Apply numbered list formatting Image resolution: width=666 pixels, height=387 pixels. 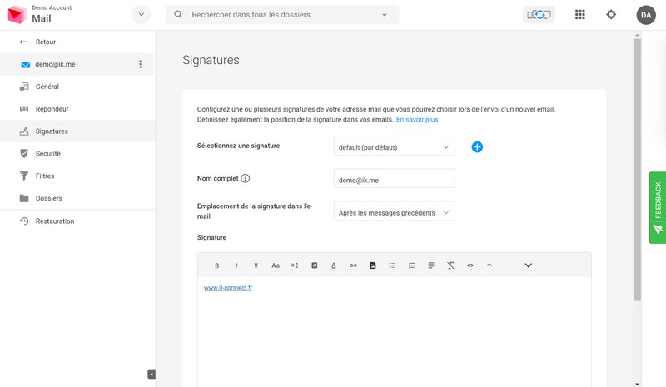[411, 265]
